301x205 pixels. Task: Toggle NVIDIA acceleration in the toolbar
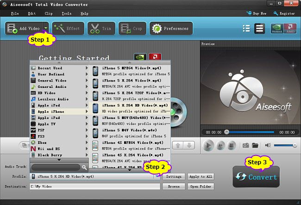coord(277,29)
